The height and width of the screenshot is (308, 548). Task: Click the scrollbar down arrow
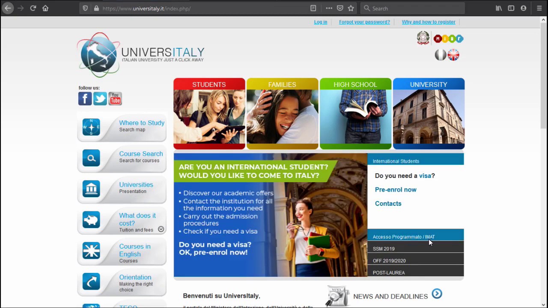(x=544, y=305)
